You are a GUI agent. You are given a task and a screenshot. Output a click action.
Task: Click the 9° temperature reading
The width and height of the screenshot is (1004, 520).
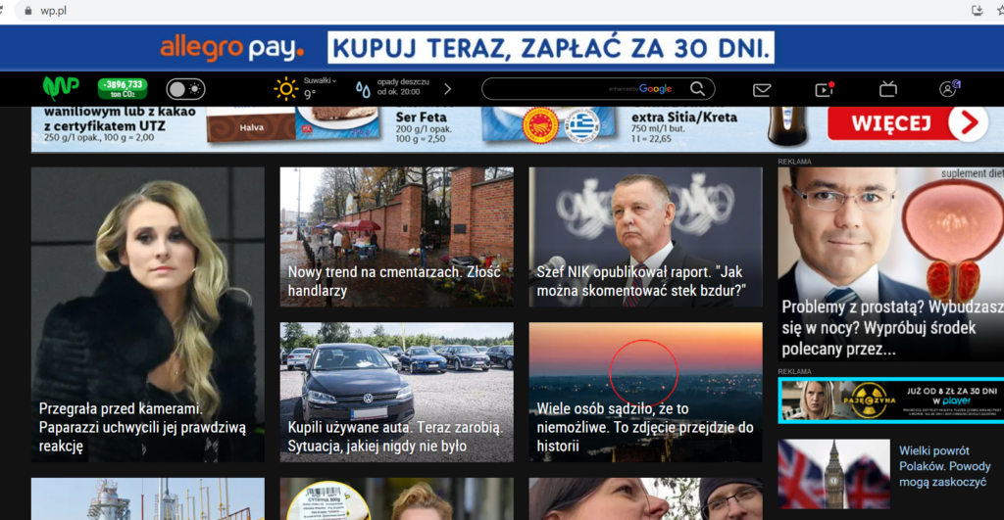310,95
